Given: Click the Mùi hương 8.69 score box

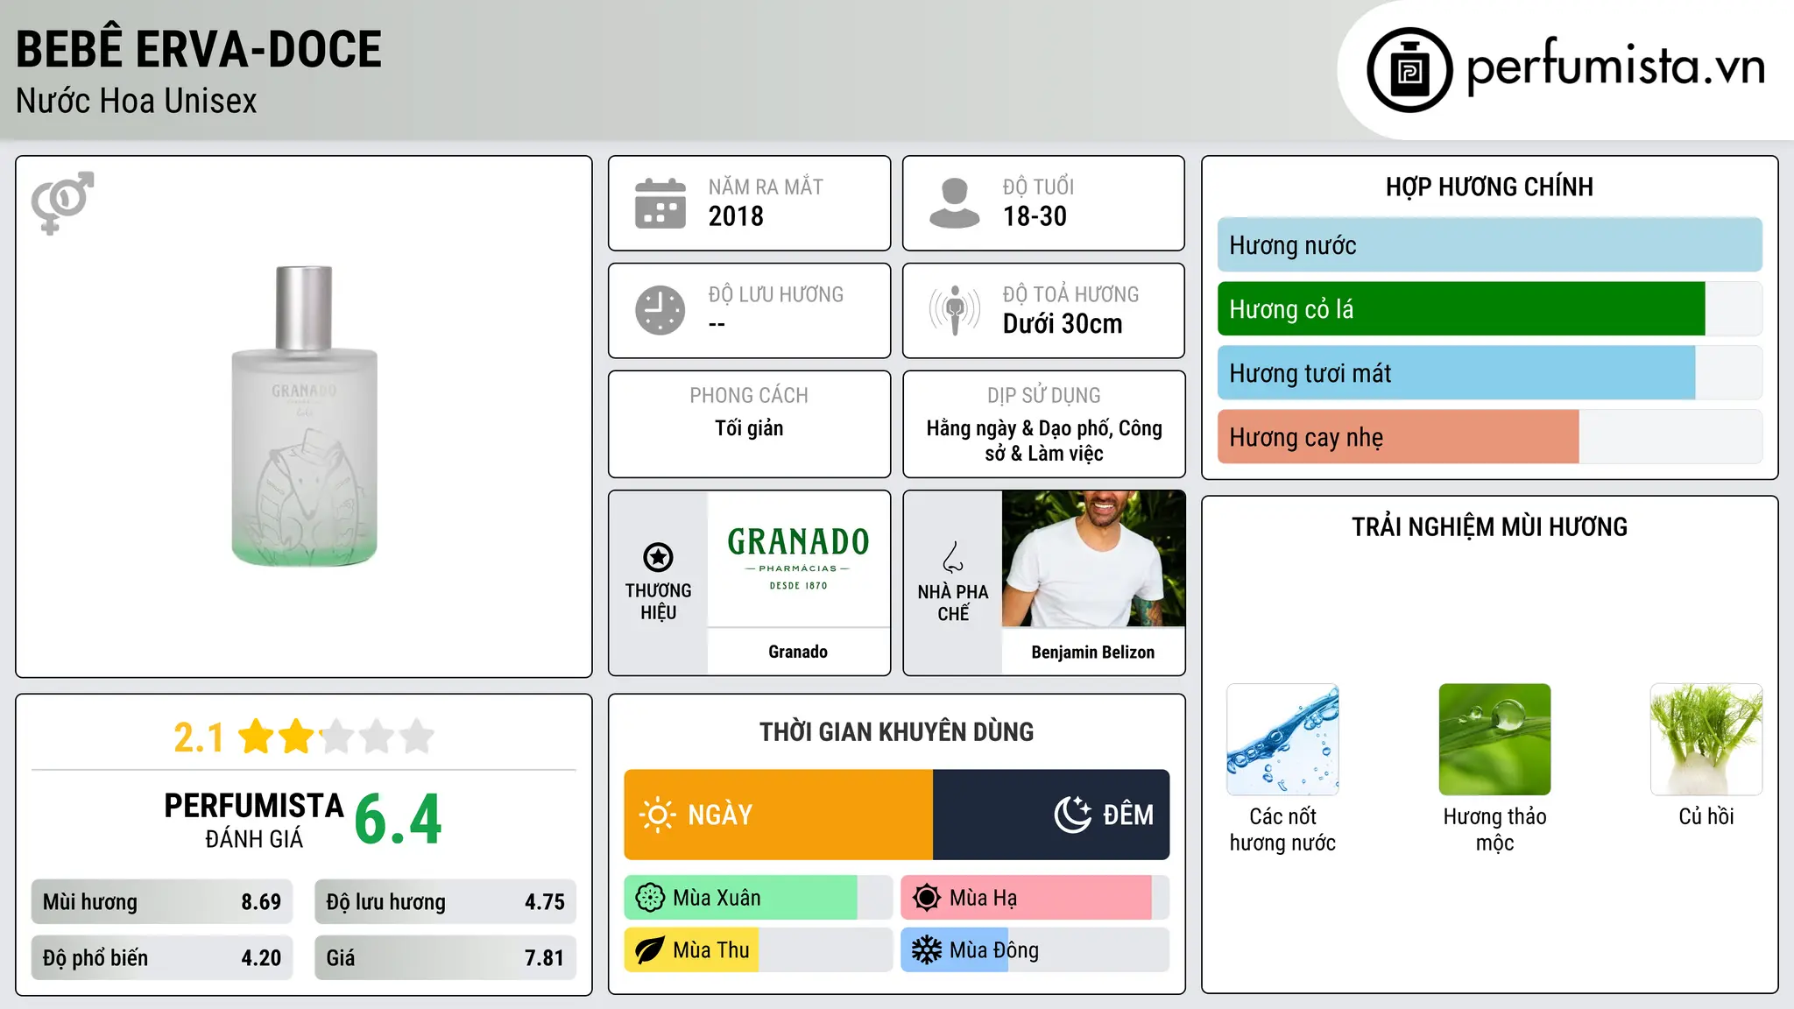Looking at the screenshot, I should click(162, 902).
